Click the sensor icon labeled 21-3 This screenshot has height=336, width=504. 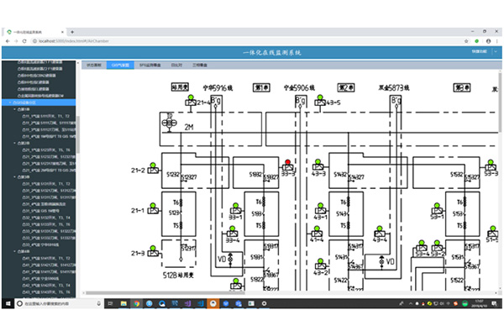pos(155,252)
